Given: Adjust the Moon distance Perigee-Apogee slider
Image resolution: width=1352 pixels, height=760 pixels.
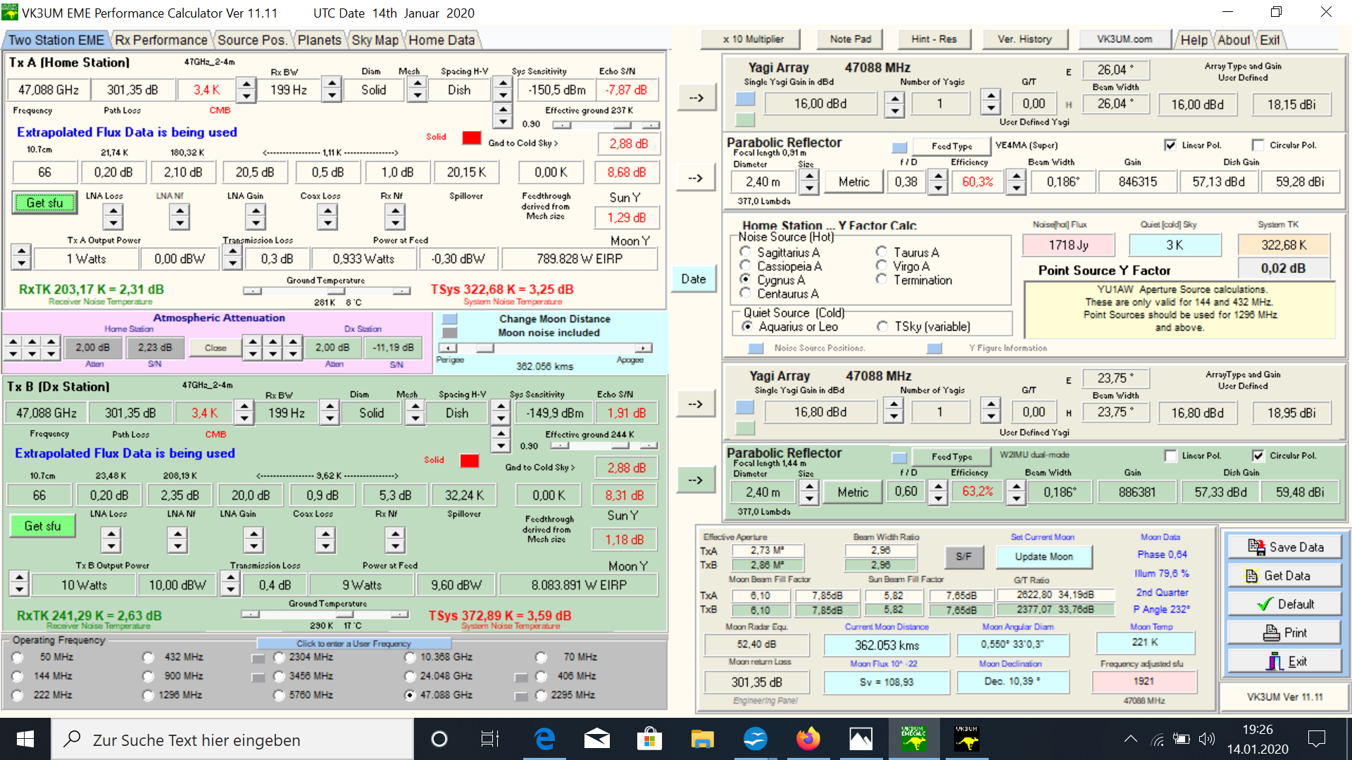Looking at the screenshot, I should (x=544, y=348).
